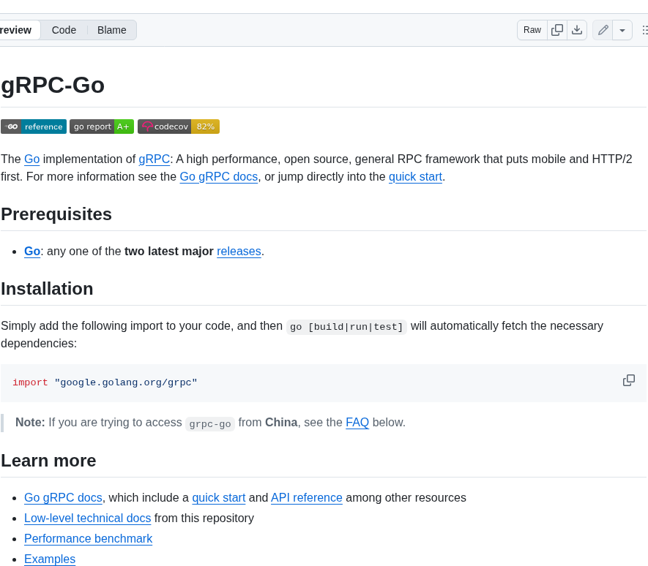Click the go report A+ badge
The width and height of the screenshot is (648, 566).
101,126
